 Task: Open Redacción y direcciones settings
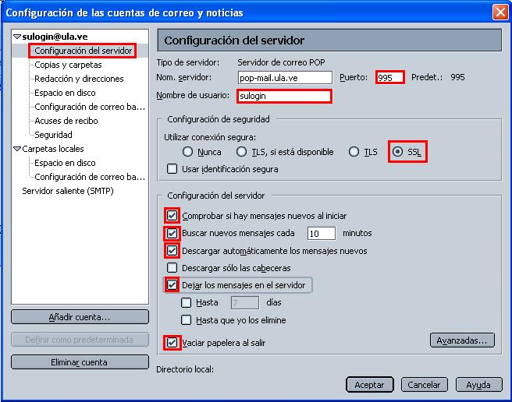click(x=79, y=79)
